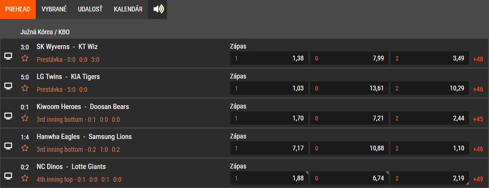Star the NC Dinos - Lotte Giants match

coord(25,178)
